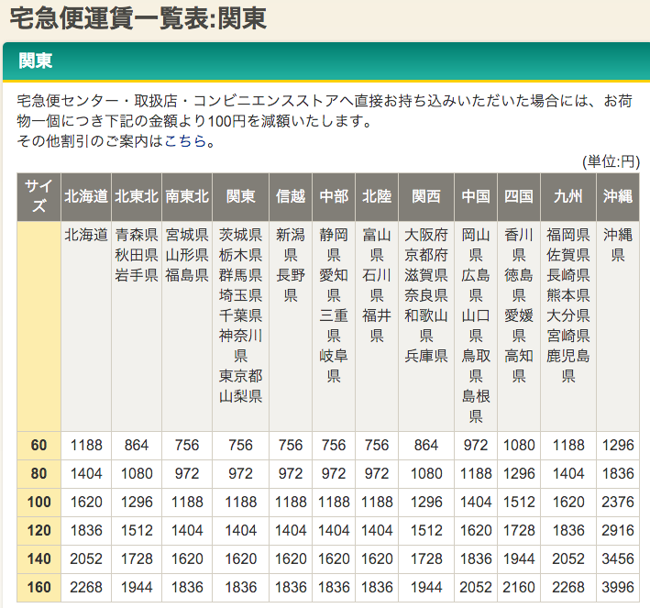
Task: Click 864, the size 60 北東北 fare
Action: click(x=137, y=445)
